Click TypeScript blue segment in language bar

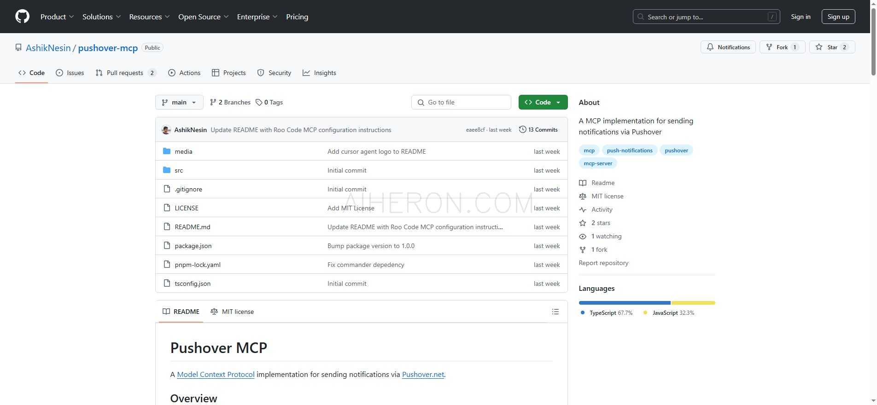click(x=625, y=303)
